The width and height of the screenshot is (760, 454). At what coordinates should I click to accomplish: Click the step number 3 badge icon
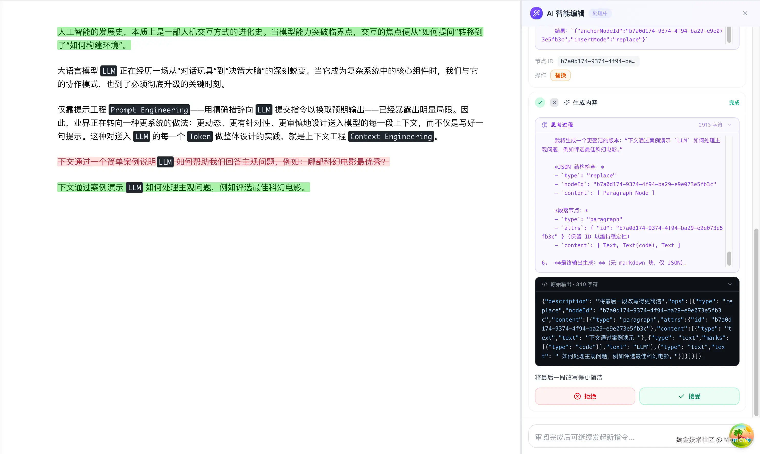pos(554,103)
